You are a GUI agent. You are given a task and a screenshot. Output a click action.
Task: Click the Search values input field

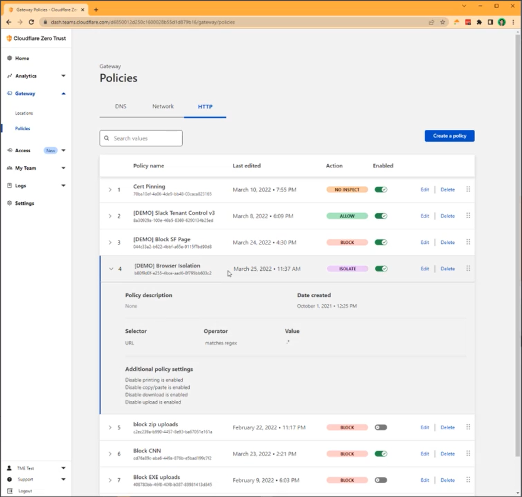point(141,138)
